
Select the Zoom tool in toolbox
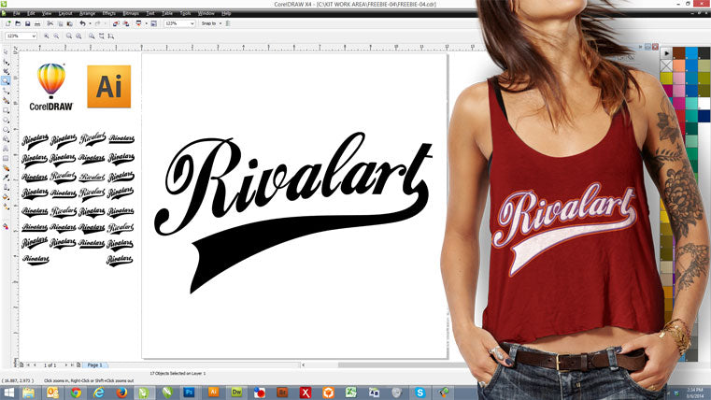point(6,81)
